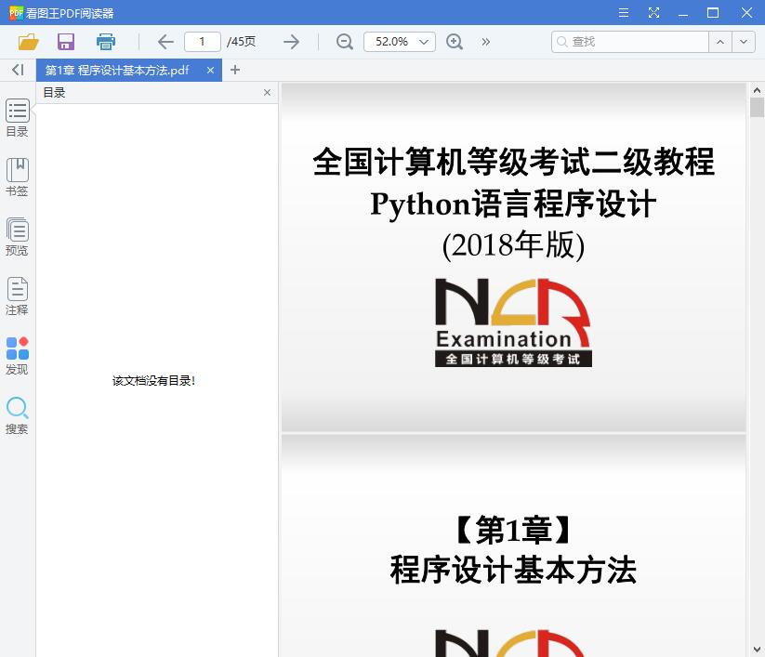Open a PDF file with the folder icon
The height and width of the screenshot is (657, 765).
tap(27, 42)
